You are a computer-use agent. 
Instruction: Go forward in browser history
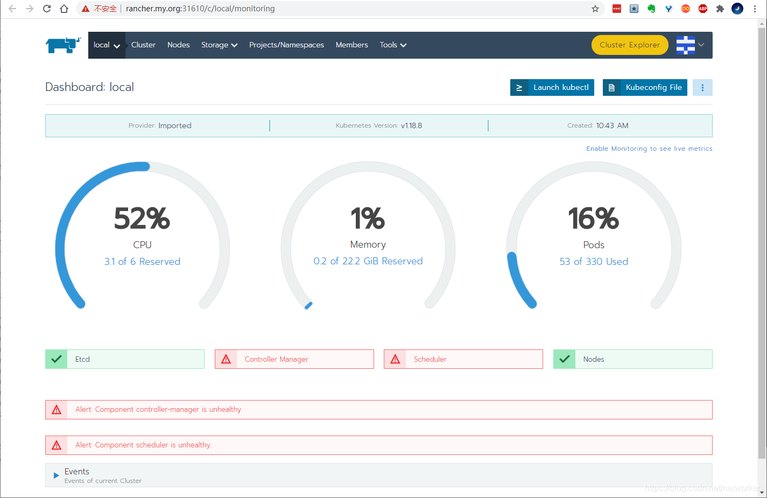[30, 9]
